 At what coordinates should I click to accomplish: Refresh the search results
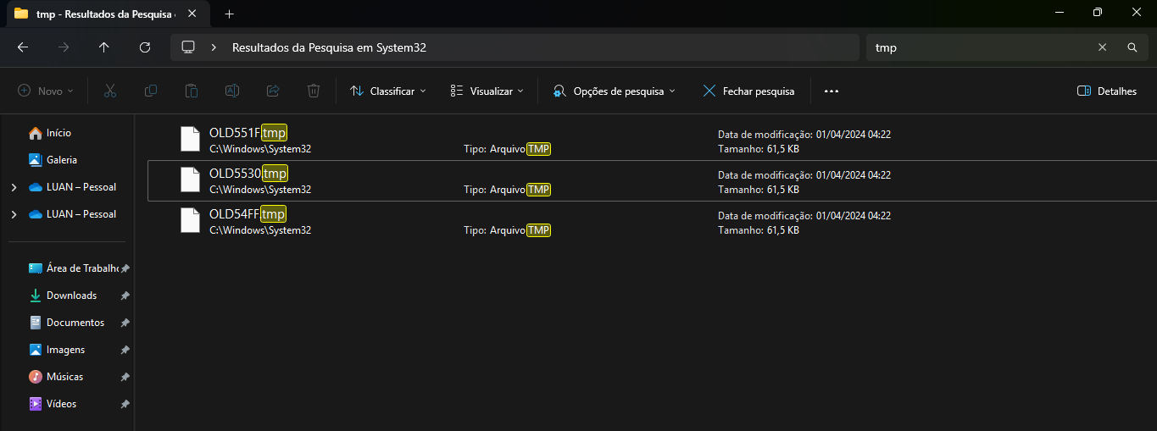click(145, 47)
